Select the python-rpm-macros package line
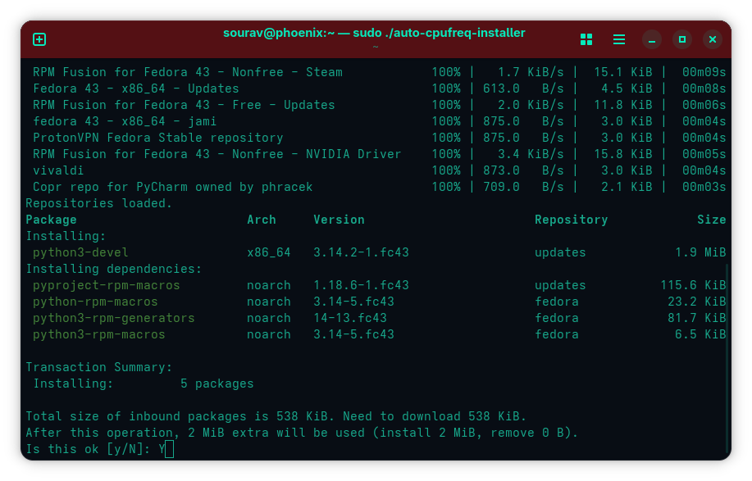752x481 pixels. point(95,302)
